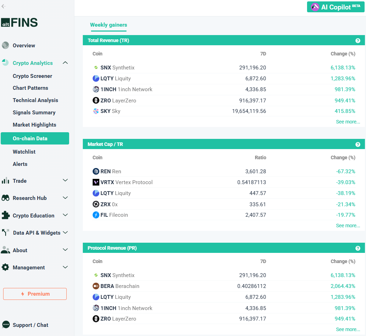The image size is (366, 336).
Task: Expand the Data API & Widgets chevron
Action: 65,233
